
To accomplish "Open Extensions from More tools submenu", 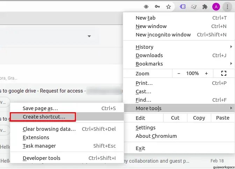I will pyautogui.click(x=67, y=137).
